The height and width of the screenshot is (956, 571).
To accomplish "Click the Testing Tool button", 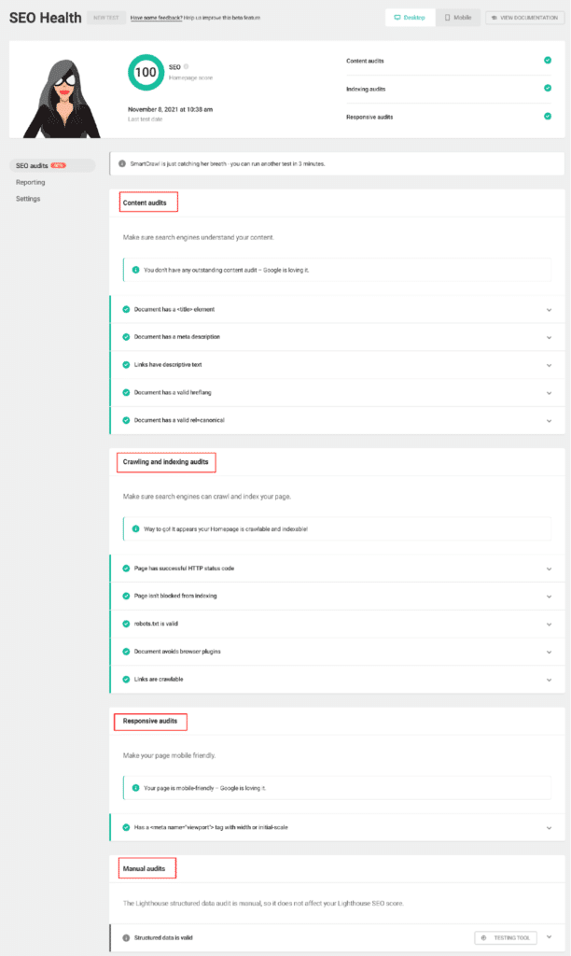I will pos(506,937).
